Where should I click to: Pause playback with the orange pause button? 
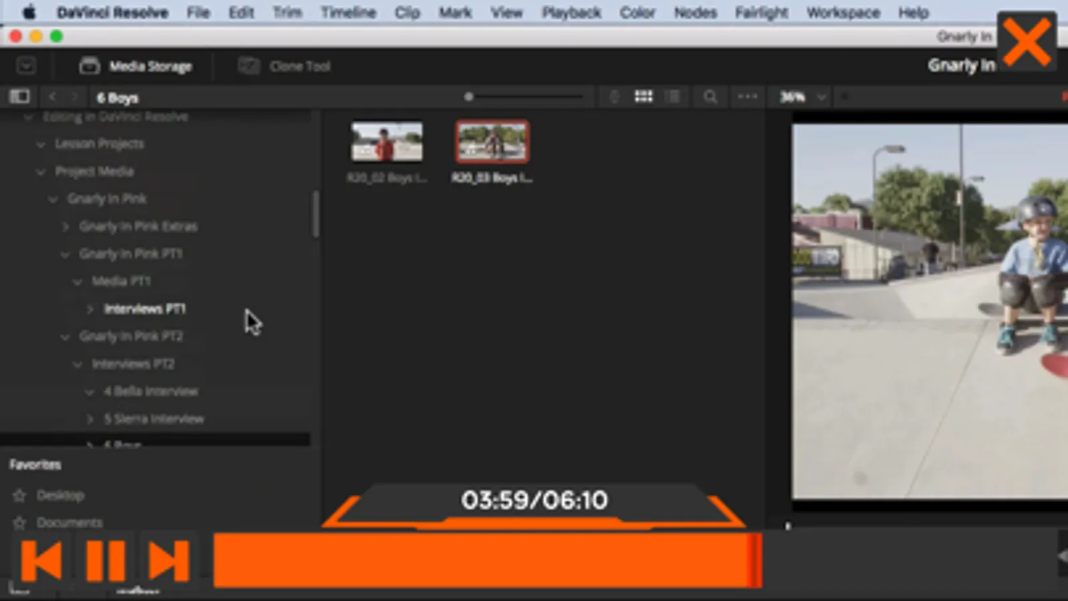[106, 560]
